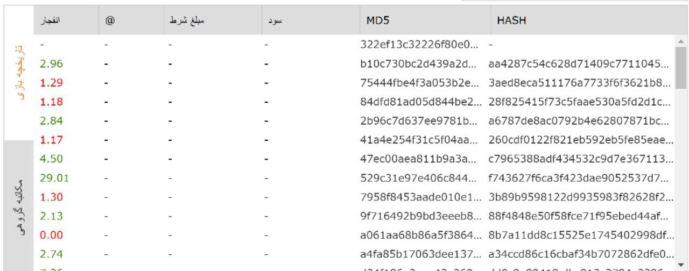The width and height of the screenshot is (689, 271).
Task: Click the 4.50 crash value
Action: pyautogui.click(x=52, y=159)
